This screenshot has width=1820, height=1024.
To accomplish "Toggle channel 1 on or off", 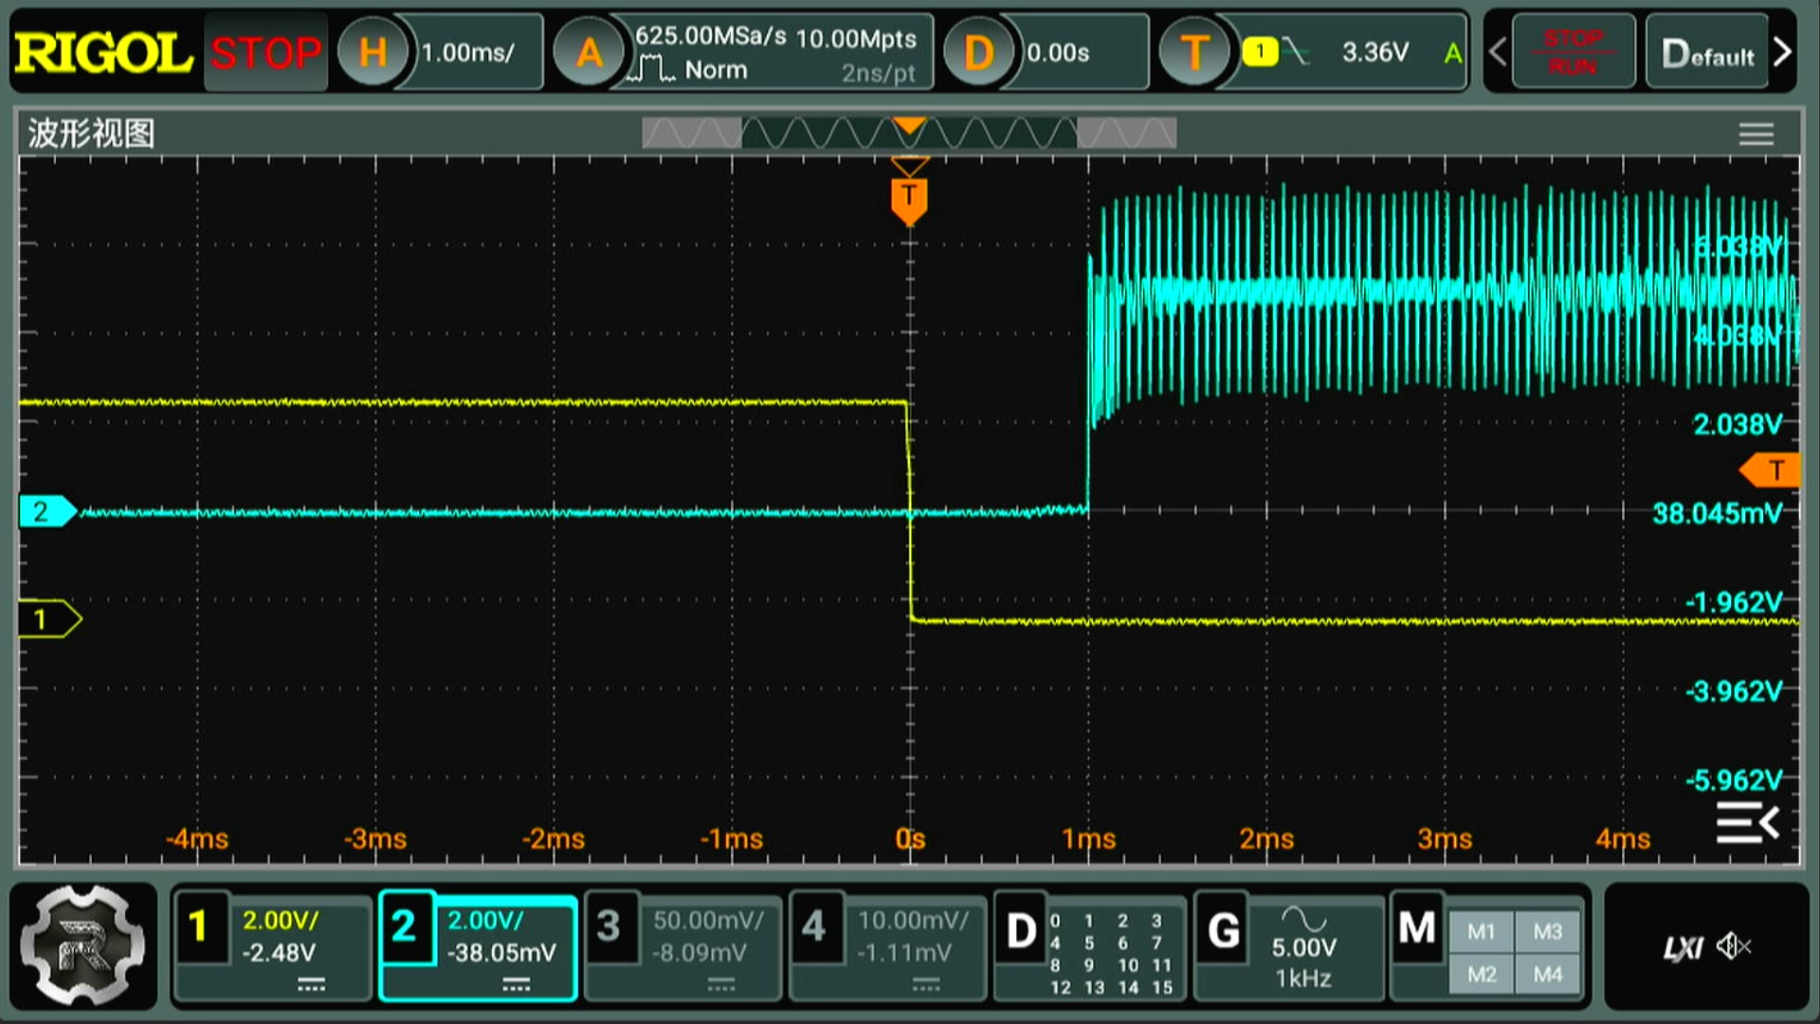I will [x=198, y=926].
